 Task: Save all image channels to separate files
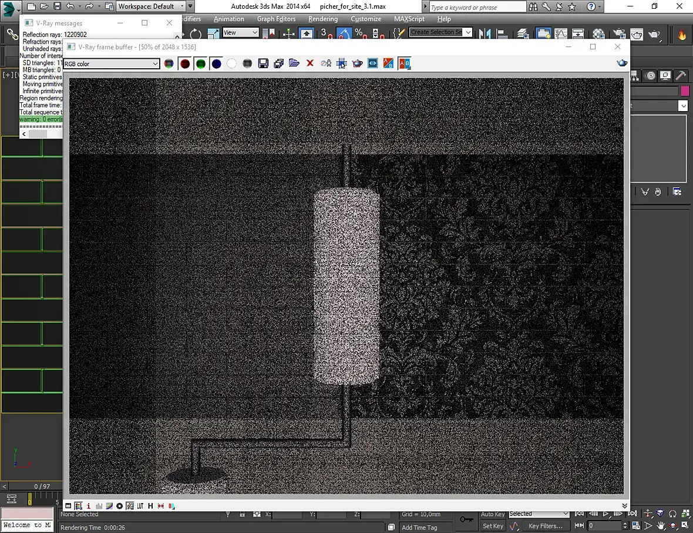(278, 63)
